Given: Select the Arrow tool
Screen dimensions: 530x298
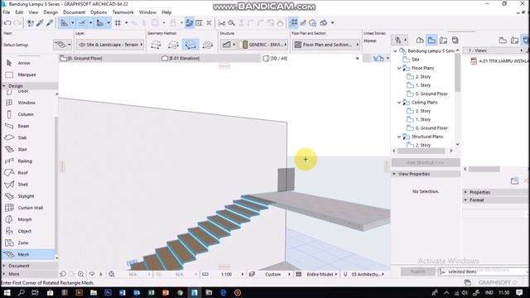Looking at the screenshot, I should tap(24, 63).
